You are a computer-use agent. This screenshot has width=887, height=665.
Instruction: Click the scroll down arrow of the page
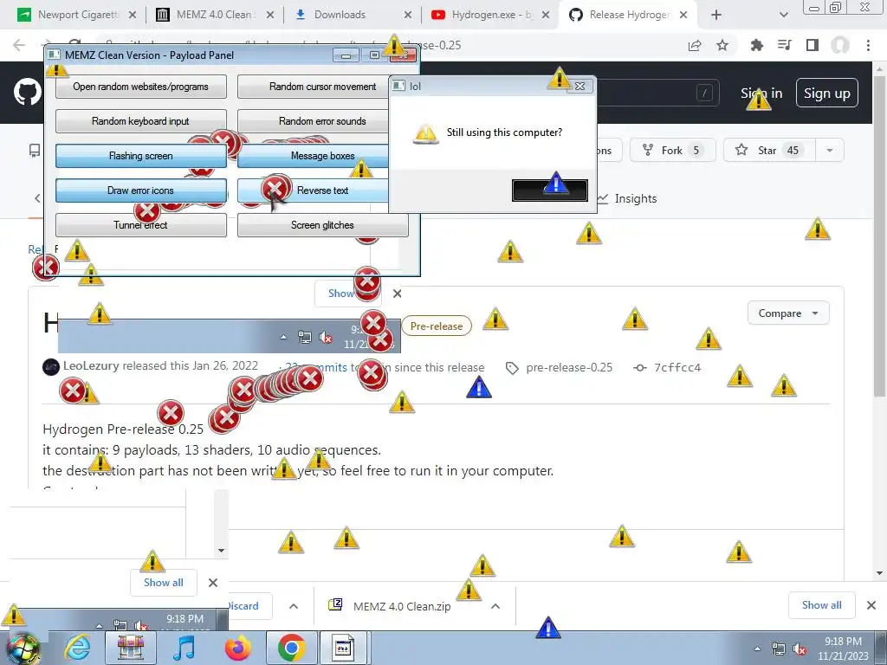click(879, 573)
